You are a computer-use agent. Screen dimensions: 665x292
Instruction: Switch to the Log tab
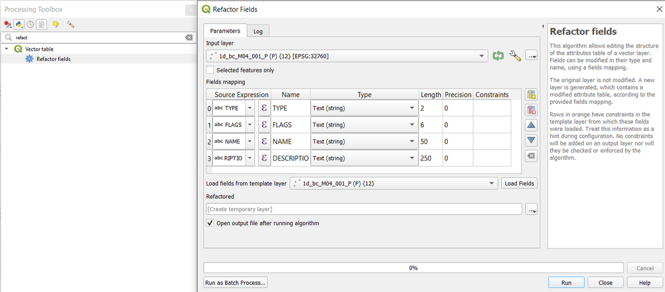[x=258, y=31]
